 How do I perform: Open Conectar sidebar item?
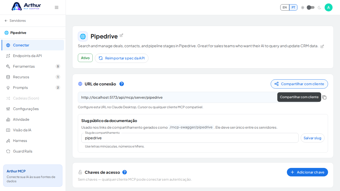33,45
